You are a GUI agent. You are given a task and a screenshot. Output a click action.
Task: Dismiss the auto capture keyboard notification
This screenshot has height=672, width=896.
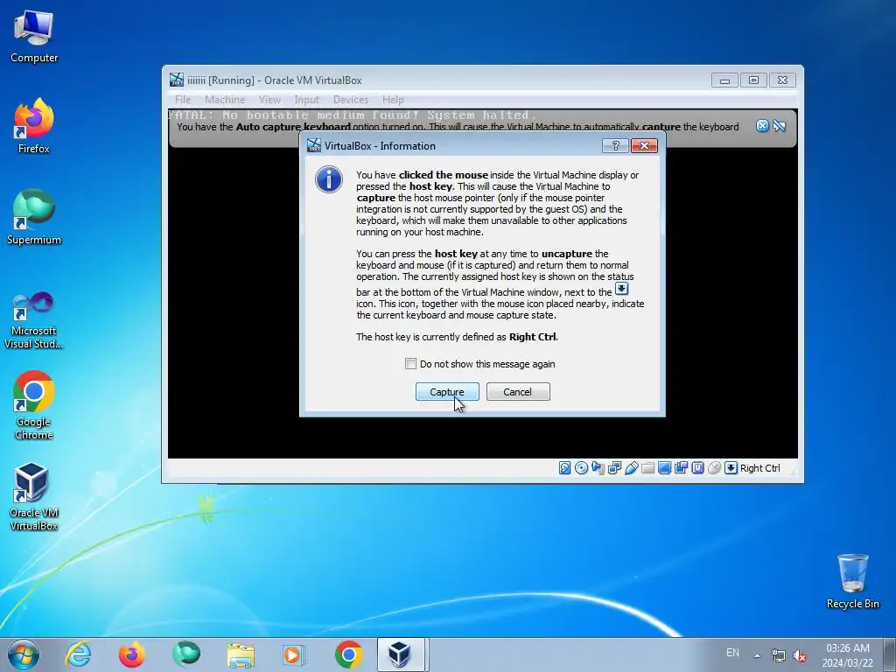click(762, 126)
